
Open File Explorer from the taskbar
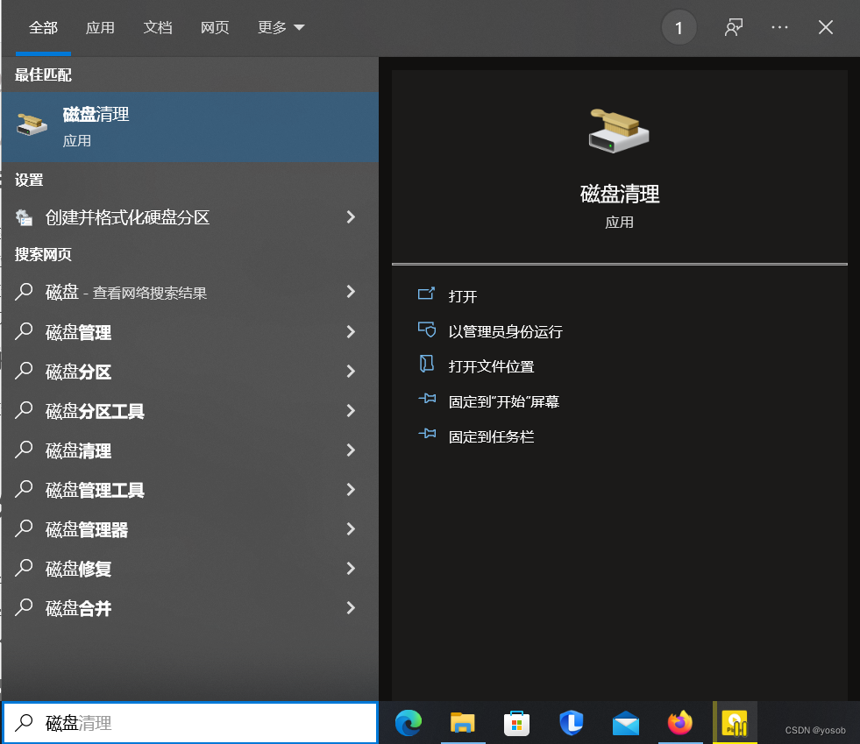tap(462, 723)
